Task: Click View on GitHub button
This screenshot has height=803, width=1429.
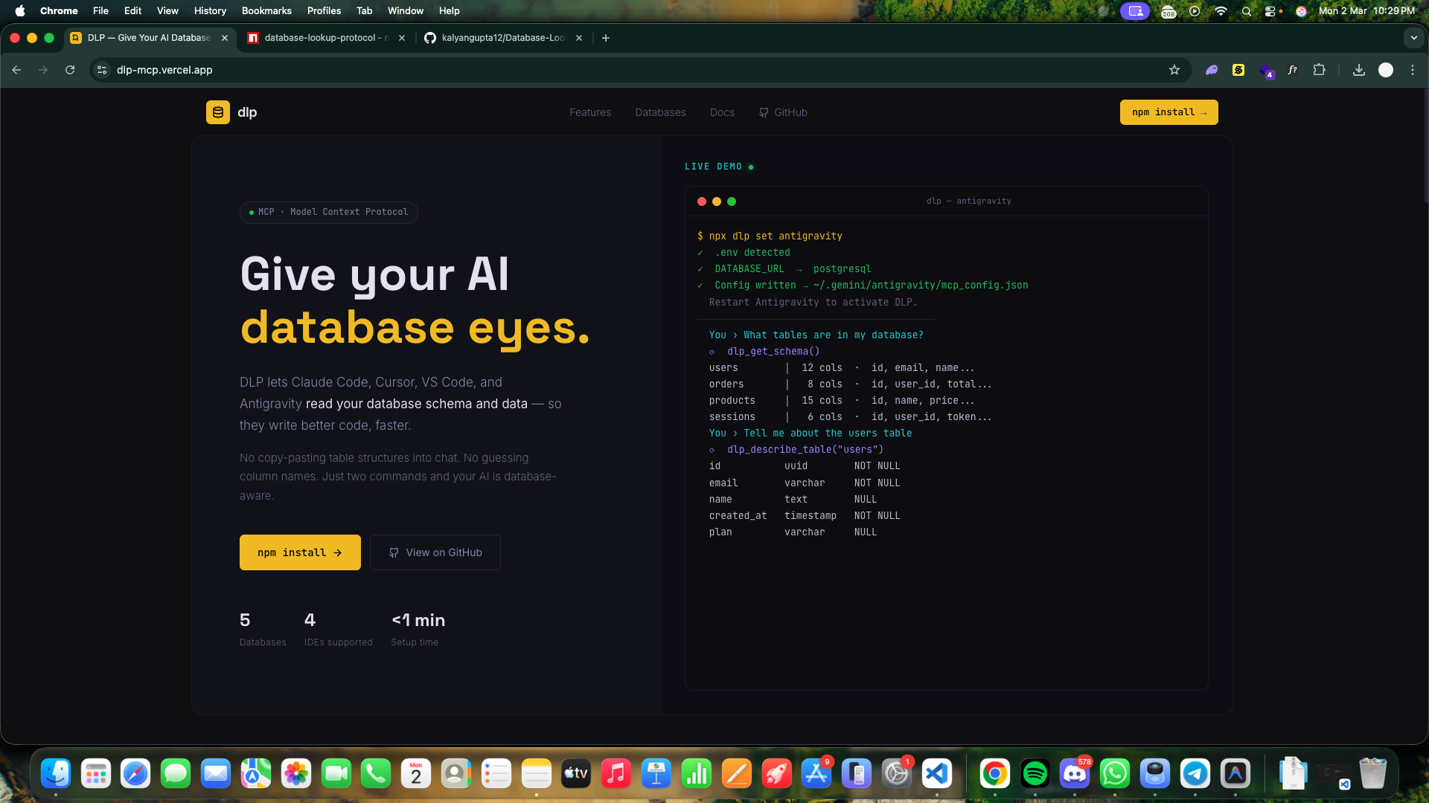Action: (x=435, y=552)
